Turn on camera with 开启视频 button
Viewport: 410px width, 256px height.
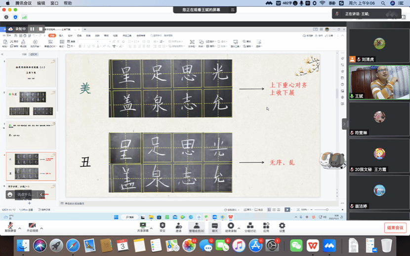coord(33,227)
